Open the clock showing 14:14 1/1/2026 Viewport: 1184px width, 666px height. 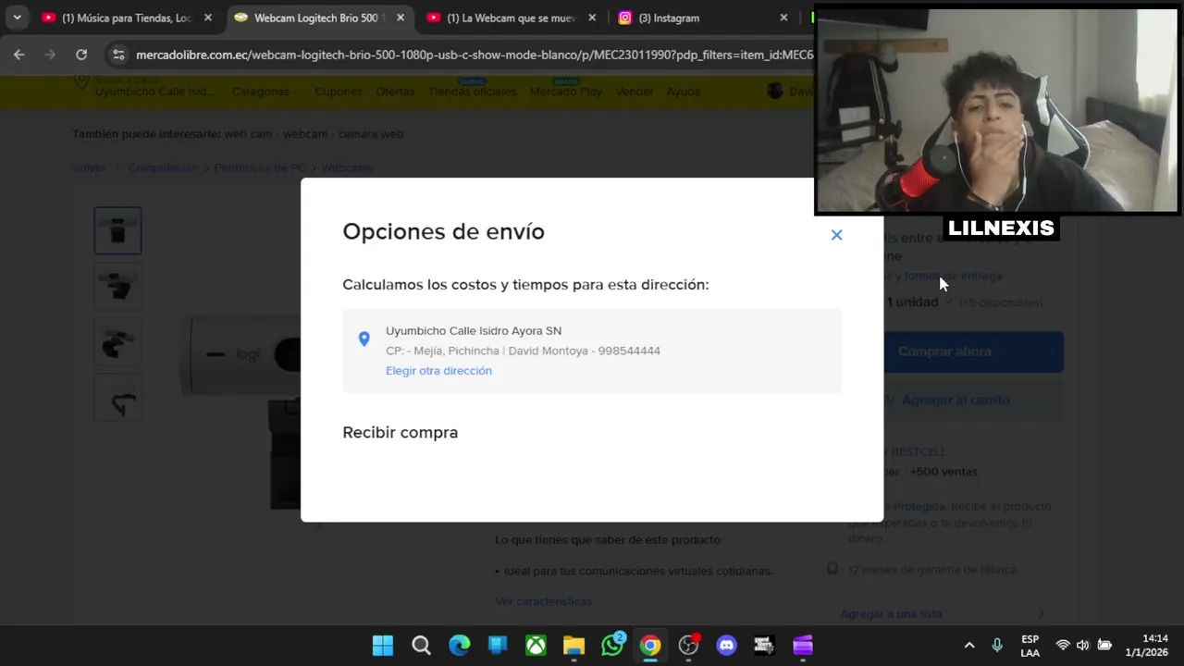point(1147,646)
